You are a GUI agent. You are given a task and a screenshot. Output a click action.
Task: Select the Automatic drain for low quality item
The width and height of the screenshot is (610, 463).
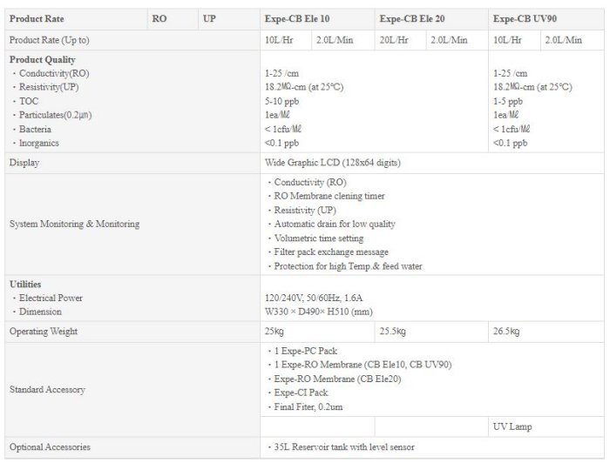pyautogui.click(x=333, y=224)
